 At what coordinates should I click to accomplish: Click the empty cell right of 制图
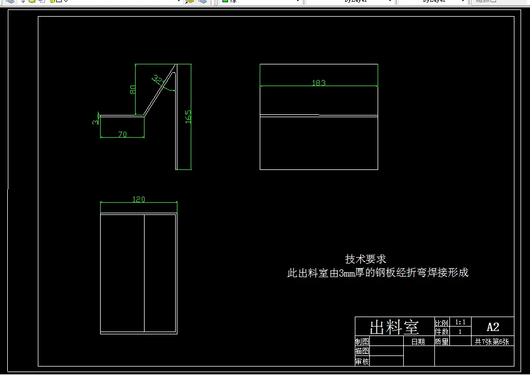tap(387, 341)
